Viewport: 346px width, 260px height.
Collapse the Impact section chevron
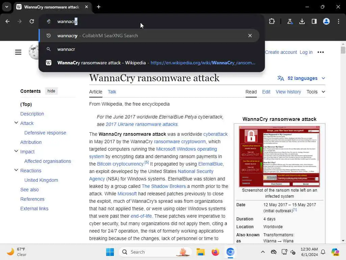pos(16,151)
